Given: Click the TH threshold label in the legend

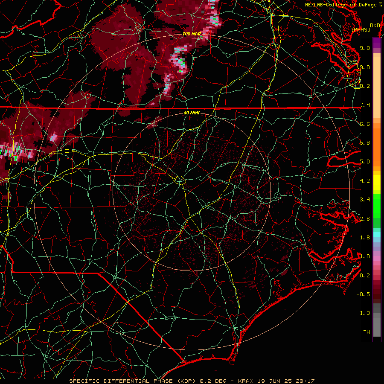Looking at the screenshot, I should point(367,332).
